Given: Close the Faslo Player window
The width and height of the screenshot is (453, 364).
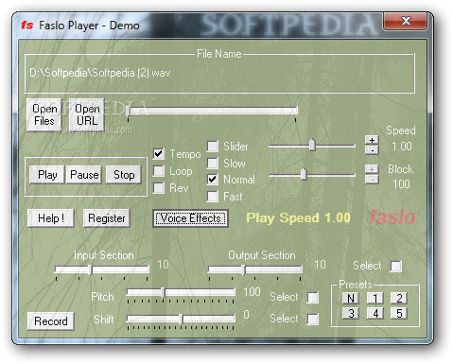Looking at the screenshot, I should pos(406,22).
